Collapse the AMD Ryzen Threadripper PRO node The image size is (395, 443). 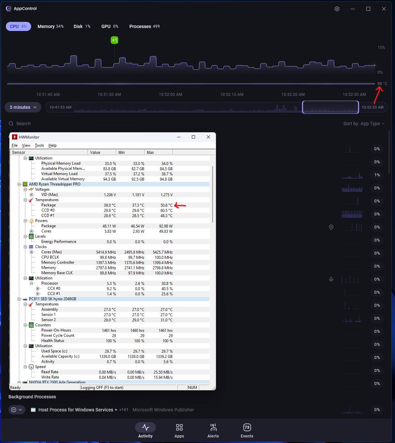point(19,184)
